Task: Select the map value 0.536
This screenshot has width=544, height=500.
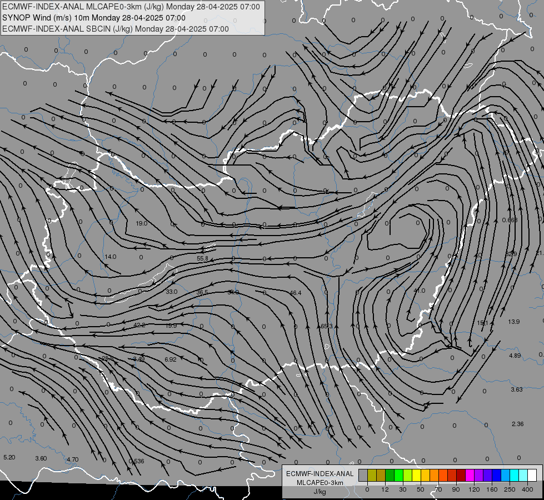Action: pyautogui.click(x=136, y=461)
